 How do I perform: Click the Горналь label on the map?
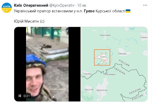(x=87, y=74)
